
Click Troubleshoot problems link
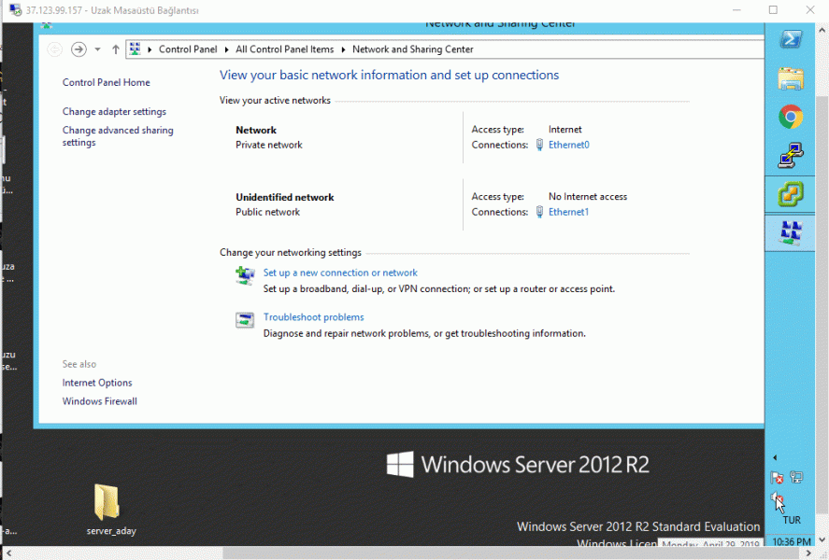(313, 316)
